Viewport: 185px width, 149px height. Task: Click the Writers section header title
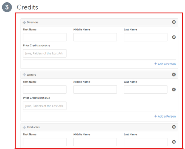pos(31,75)
